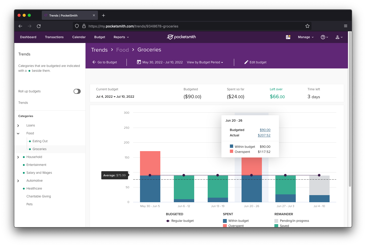Image resolution: width=366 pixels, height=246 pixels.
Task: Click the Edit budget pencil icon
Action: pos(246,62)
